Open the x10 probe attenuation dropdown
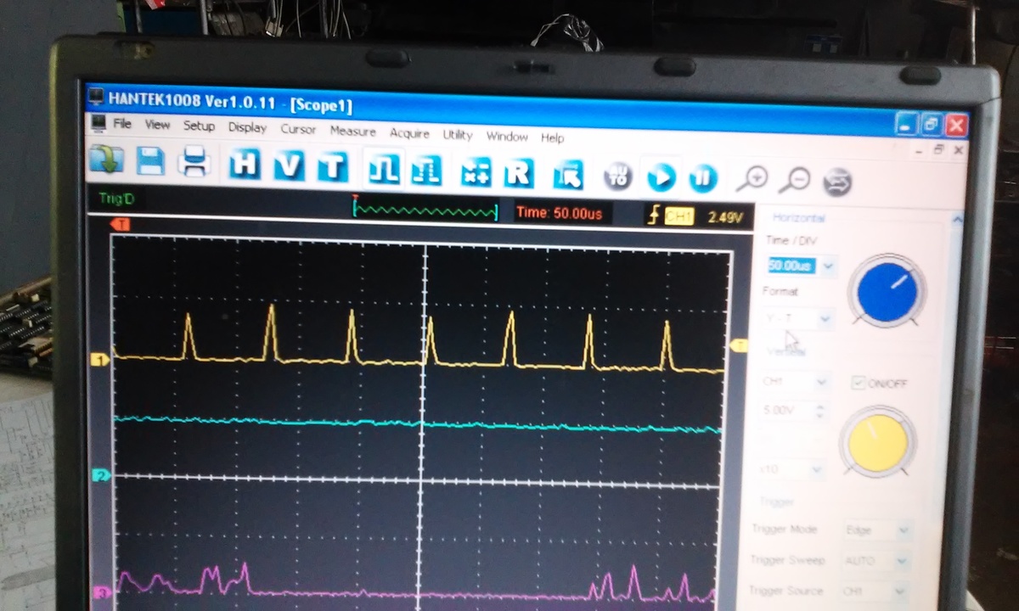The image size is (1019, 611). (x=817, y=468)
